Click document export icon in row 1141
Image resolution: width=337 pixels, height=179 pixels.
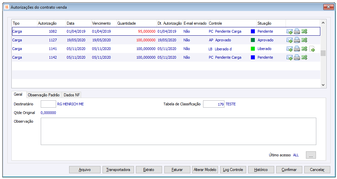tap(312, 49)
